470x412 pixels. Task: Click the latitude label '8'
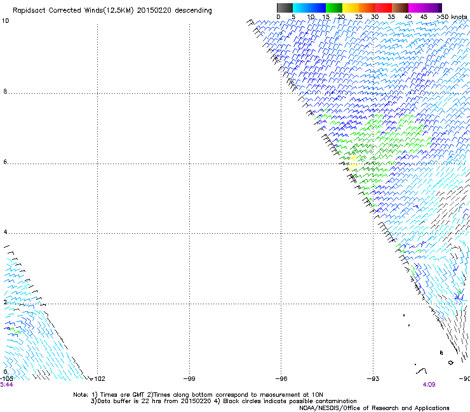[5, 91]
